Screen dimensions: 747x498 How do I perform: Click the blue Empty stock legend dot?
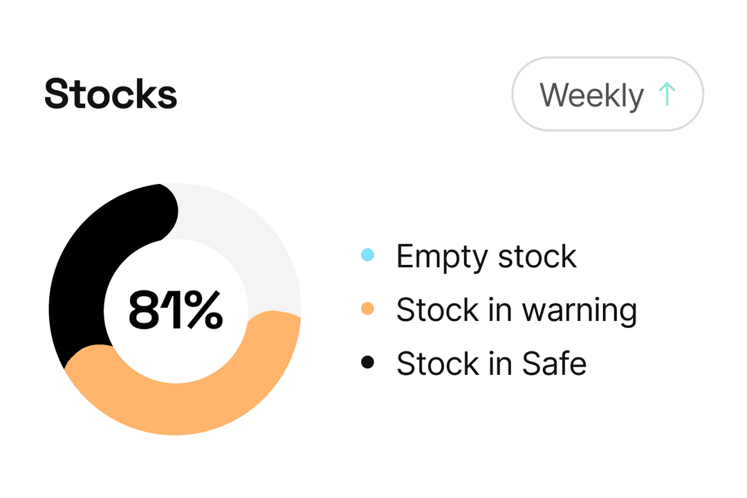tap(368, 256)
